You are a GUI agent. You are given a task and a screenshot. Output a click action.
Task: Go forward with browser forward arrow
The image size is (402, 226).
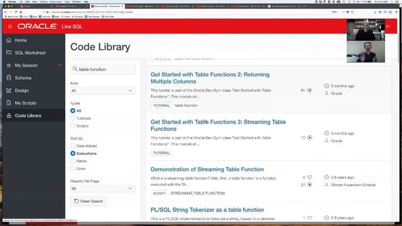click(x=11, y=12)
